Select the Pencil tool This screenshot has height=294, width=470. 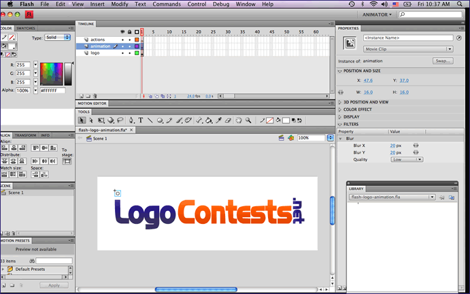pos(169,120)
